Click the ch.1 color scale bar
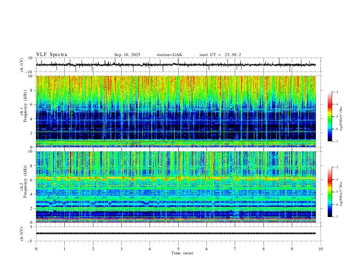361x279 pixels. (330, 117)
